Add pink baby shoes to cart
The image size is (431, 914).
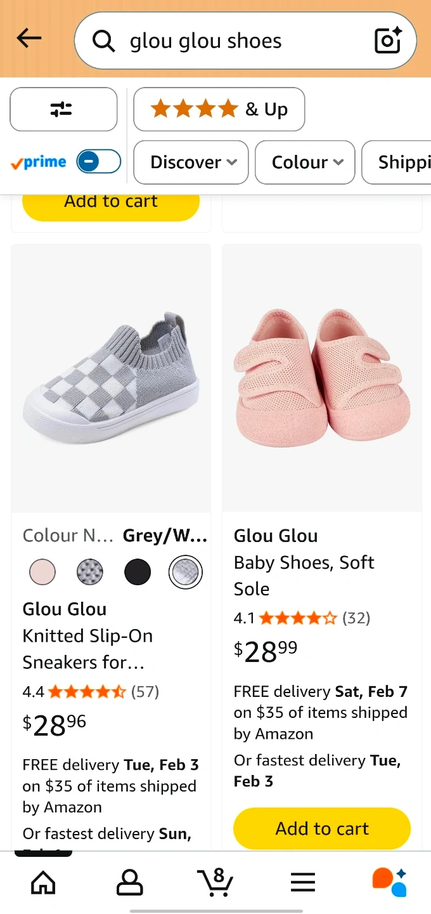[x=322, y=828]
